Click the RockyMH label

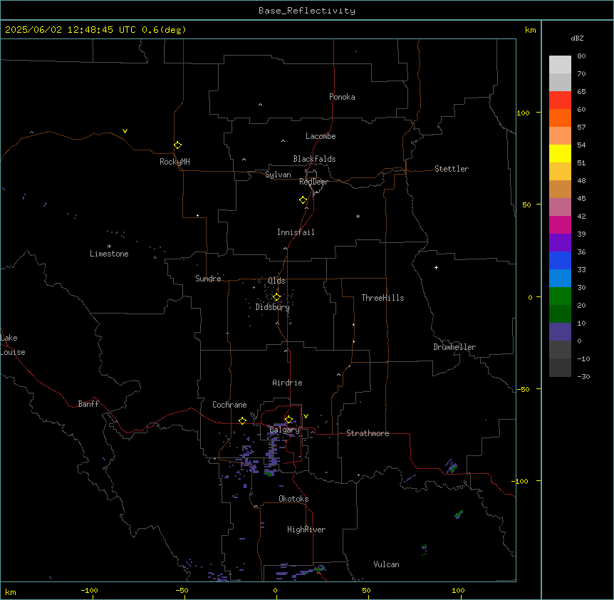pyautogui.click(x=175, y=162)
